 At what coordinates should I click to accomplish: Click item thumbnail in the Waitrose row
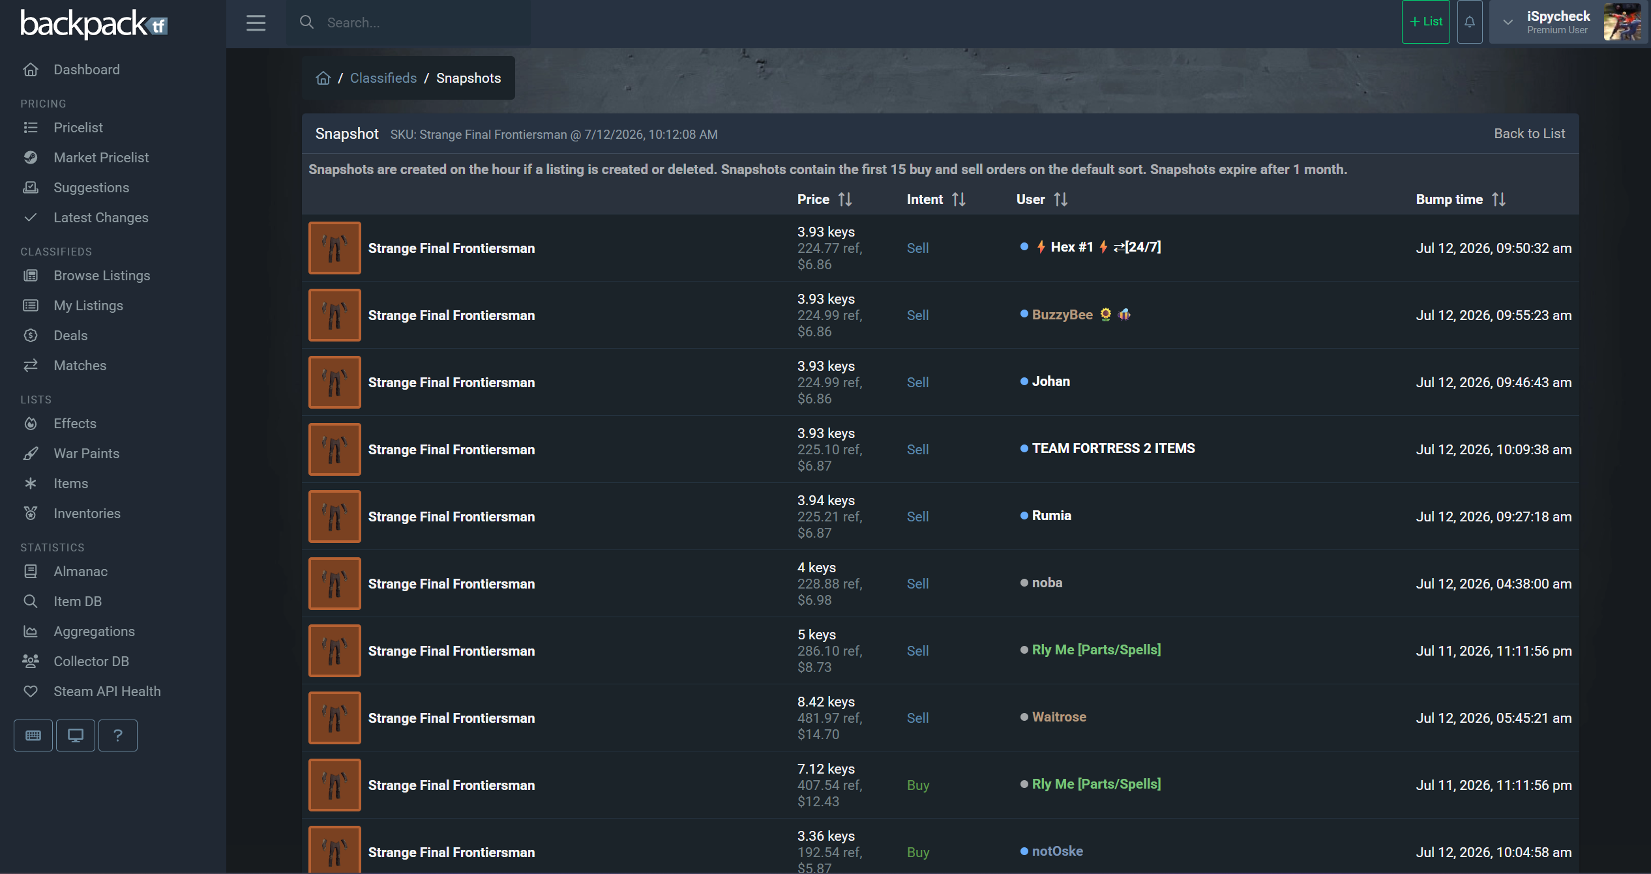pyautogui.click(x=335, y=718)
